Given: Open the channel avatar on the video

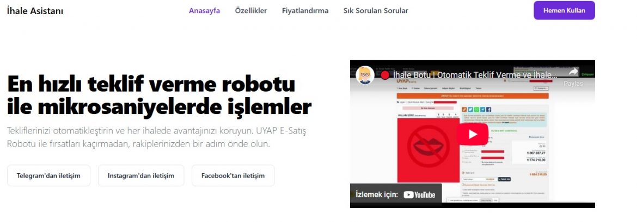Looking at the screenshot, I should (x=365, y=75).
